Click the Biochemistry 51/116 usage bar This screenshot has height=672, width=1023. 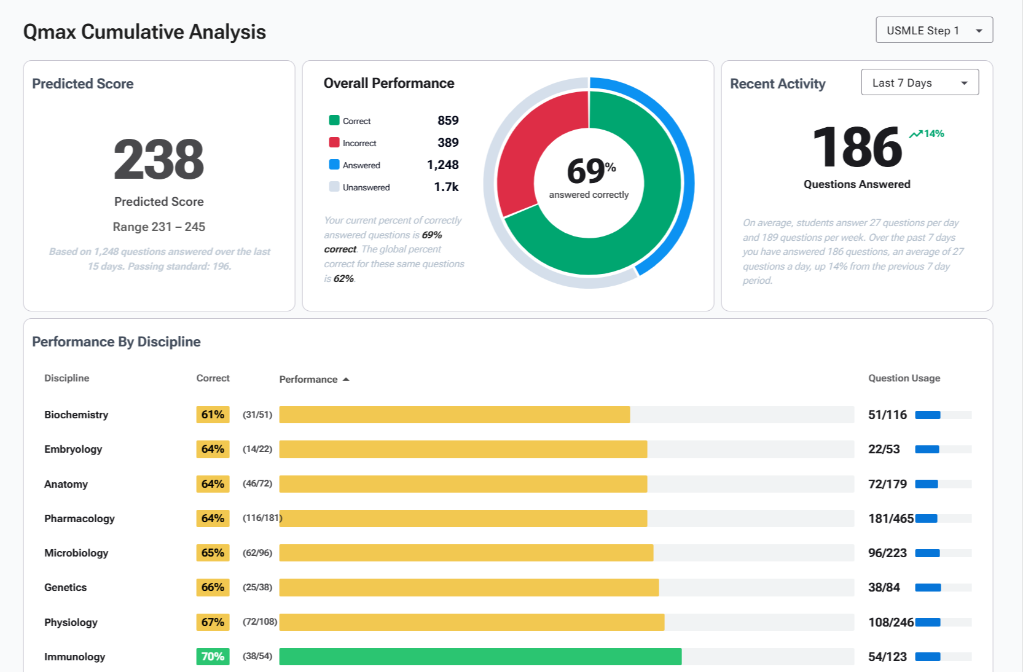[943, 415]
